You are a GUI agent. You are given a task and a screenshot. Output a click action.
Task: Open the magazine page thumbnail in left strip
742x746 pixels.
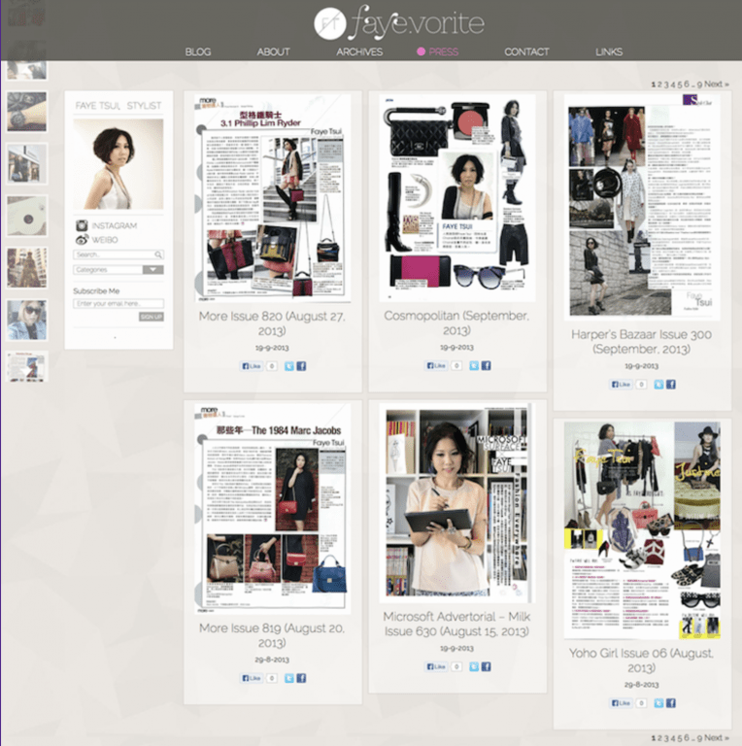click(x=27, y=366)
